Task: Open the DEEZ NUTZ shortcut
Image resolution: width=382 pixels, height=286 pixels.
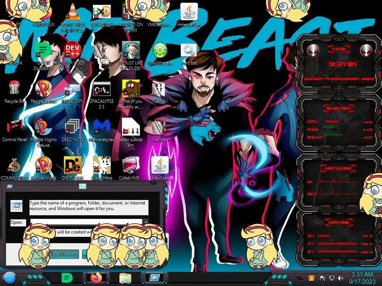Action: tap(73, 130)
